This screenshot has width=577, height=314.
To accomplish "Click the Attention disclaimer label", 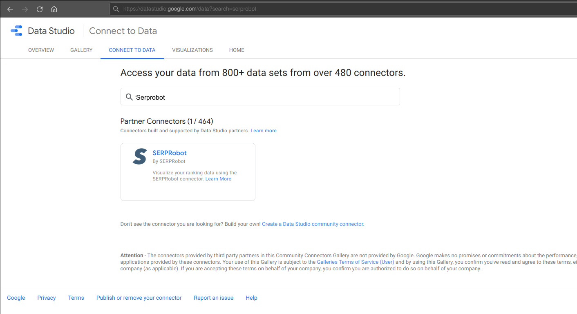I will point(132,255).
